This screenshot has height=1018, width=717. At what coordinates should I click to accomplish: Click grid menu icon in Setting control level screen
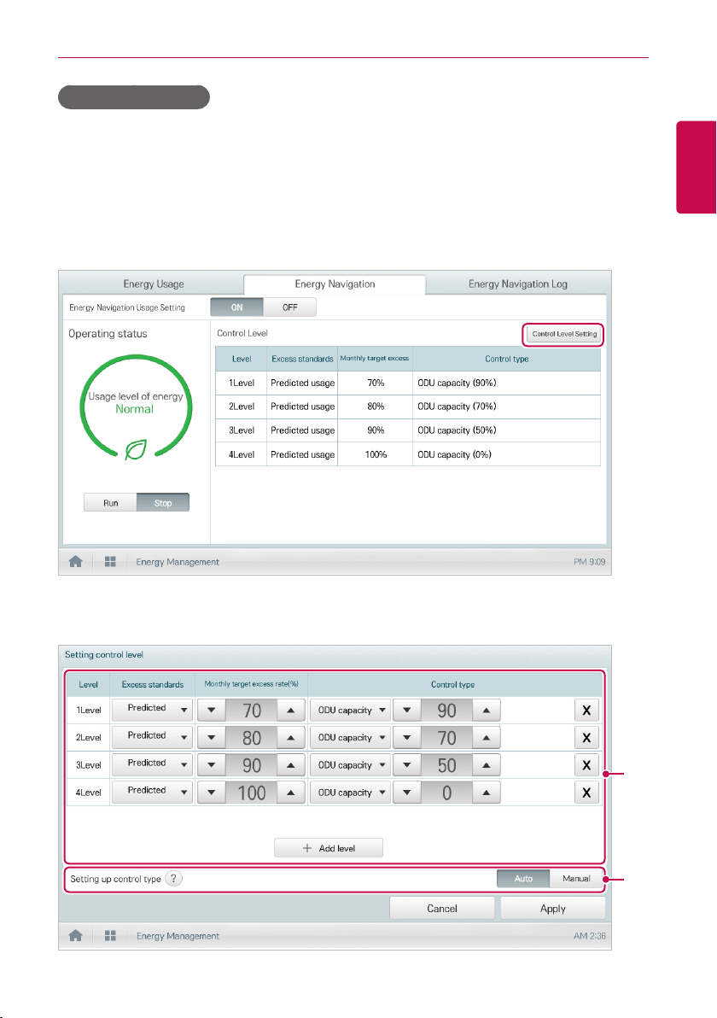[110, 935]
